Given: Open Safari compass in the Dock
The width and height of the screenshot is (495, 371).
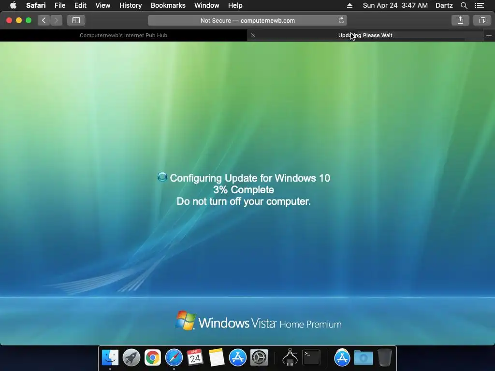Looking at the screenshot, I should pos(174,357).
